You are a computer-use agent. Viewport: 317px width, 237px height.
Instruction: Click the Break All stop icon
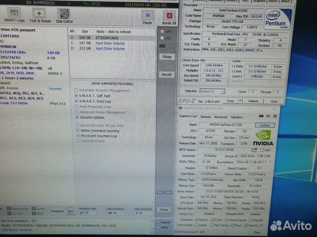point(170,15)
